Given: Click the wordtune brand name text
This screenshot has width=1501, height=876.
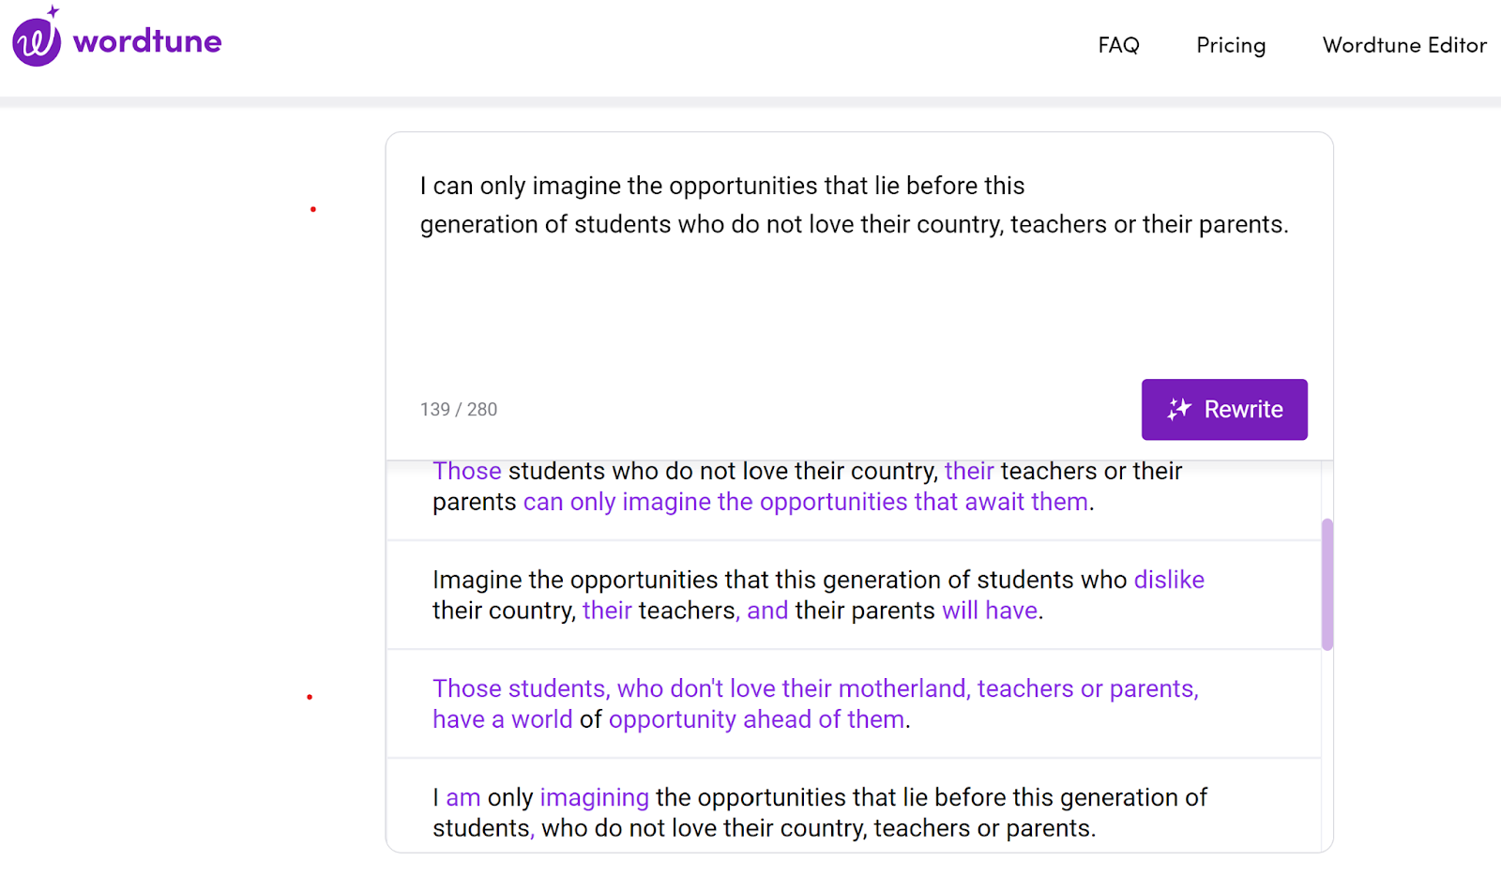Looking at the screenshot, I should [x=147, y=41].
